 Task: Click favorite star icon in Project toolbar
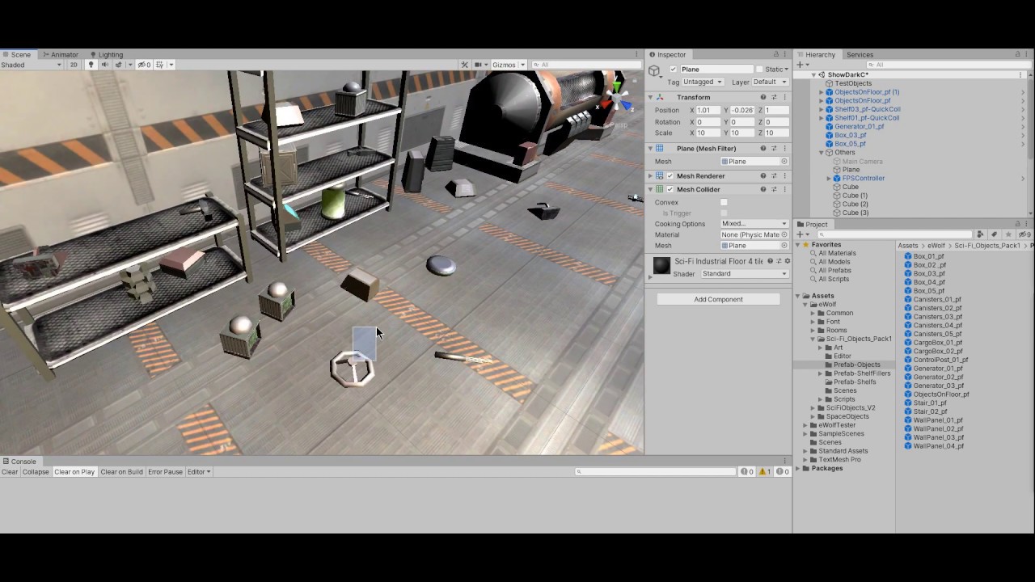tap(1008, 234)
